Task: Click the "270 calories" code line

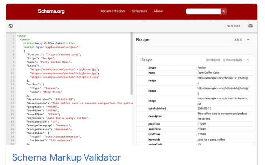Action: click(x=51, y=141)
